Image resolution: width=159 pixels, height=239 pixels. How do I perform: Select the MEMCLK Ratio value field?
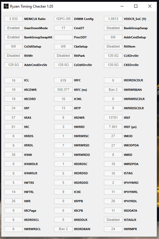13,19
